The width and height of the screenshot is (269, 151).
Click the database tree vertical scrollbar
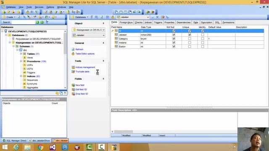65,43
